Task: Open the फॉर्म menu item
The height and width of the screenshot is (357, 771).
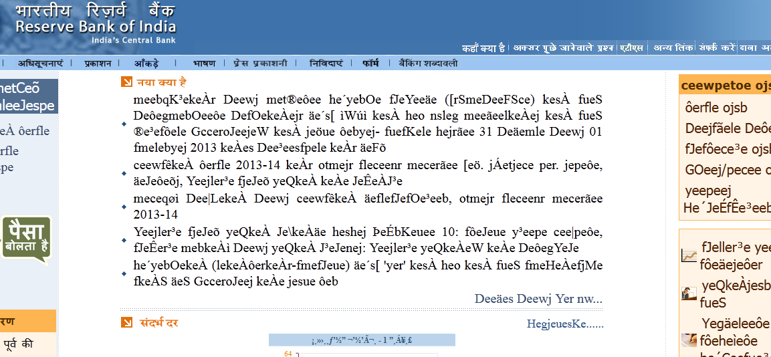Action: coord(370,63)
